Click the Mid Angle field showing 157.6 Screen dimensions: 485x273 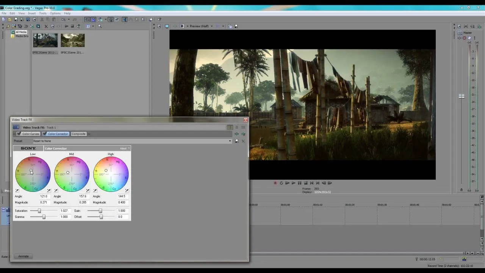84,196
